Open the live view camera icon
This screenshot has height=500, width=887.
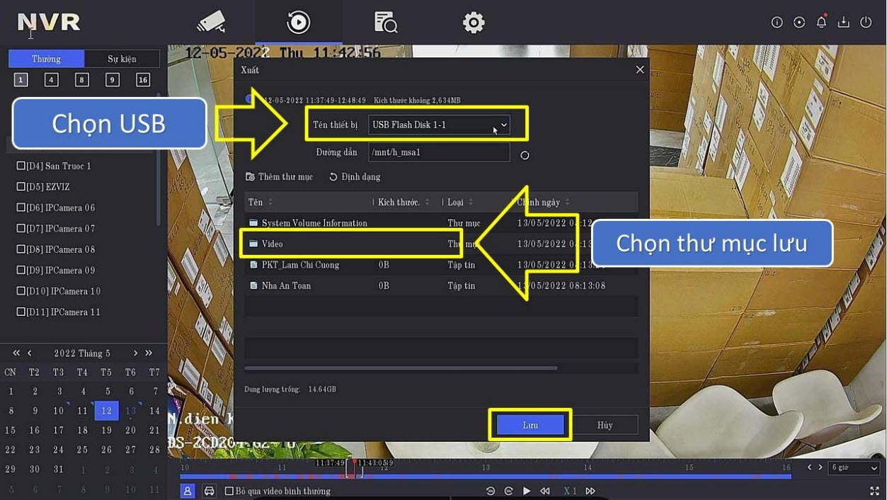click(210, 23)
